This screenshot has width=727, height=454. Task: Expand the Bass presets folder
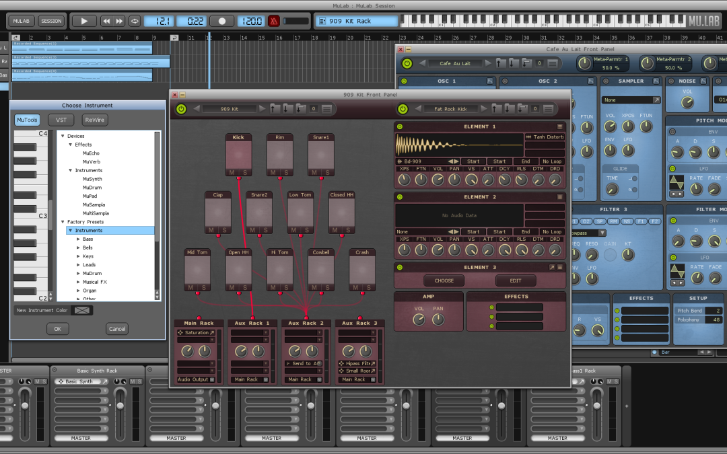78,239
